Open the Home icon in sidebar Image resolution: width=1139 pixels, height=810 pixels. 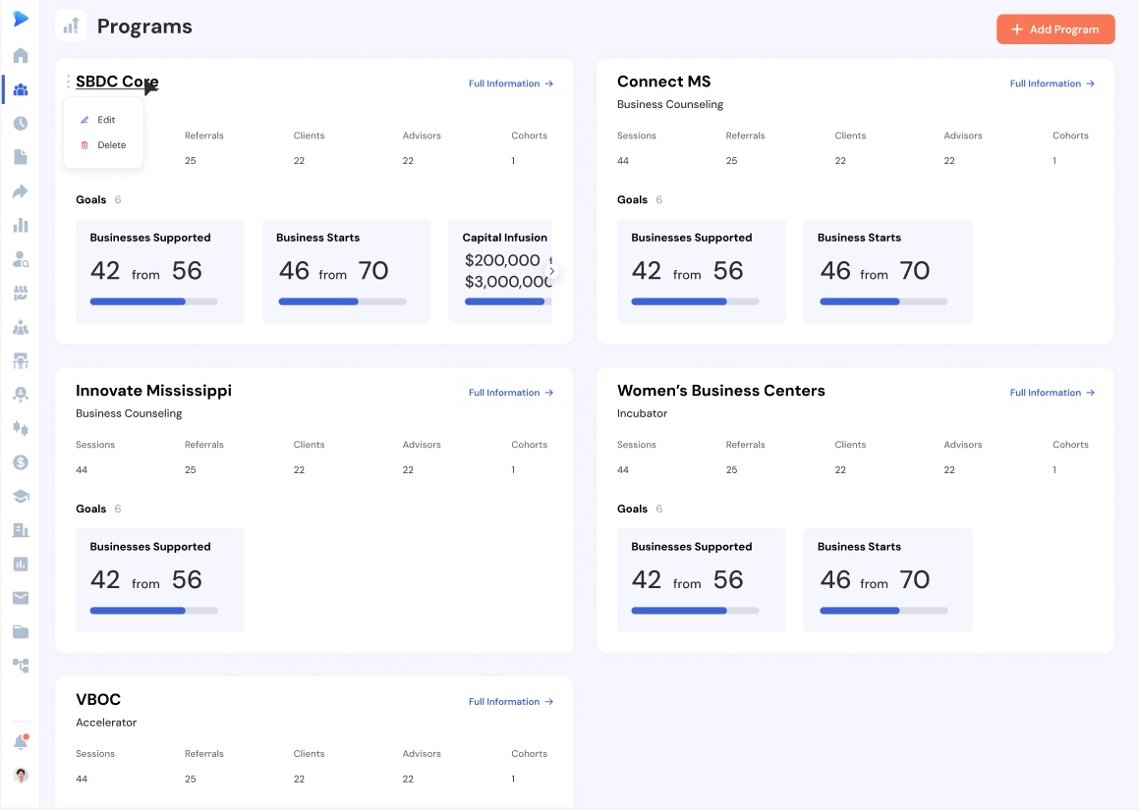(x=21, y=56)
